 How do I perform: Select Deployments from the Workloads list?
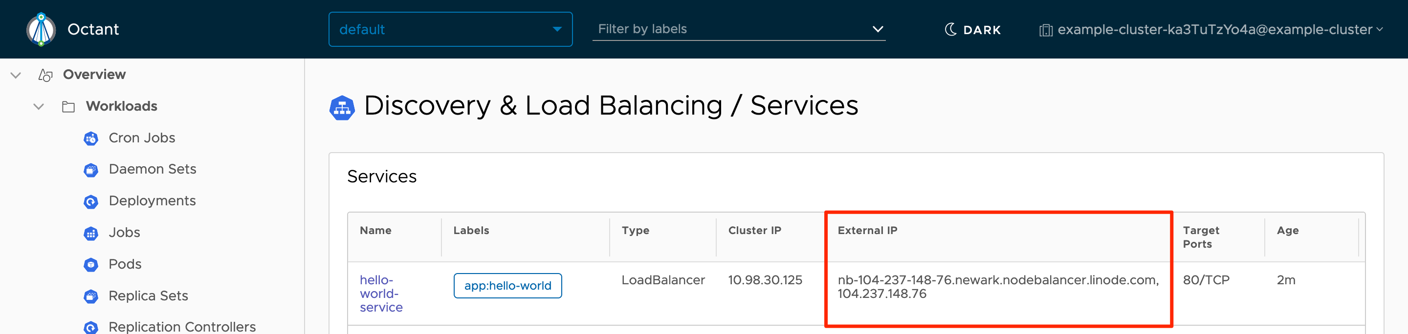pos(152,201)
